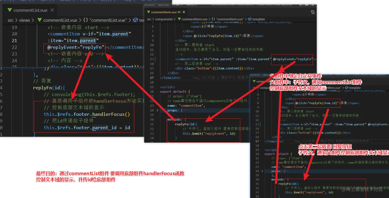
Task: Open the commentList.vue file breadcrumb
Action: coord(60,20)
